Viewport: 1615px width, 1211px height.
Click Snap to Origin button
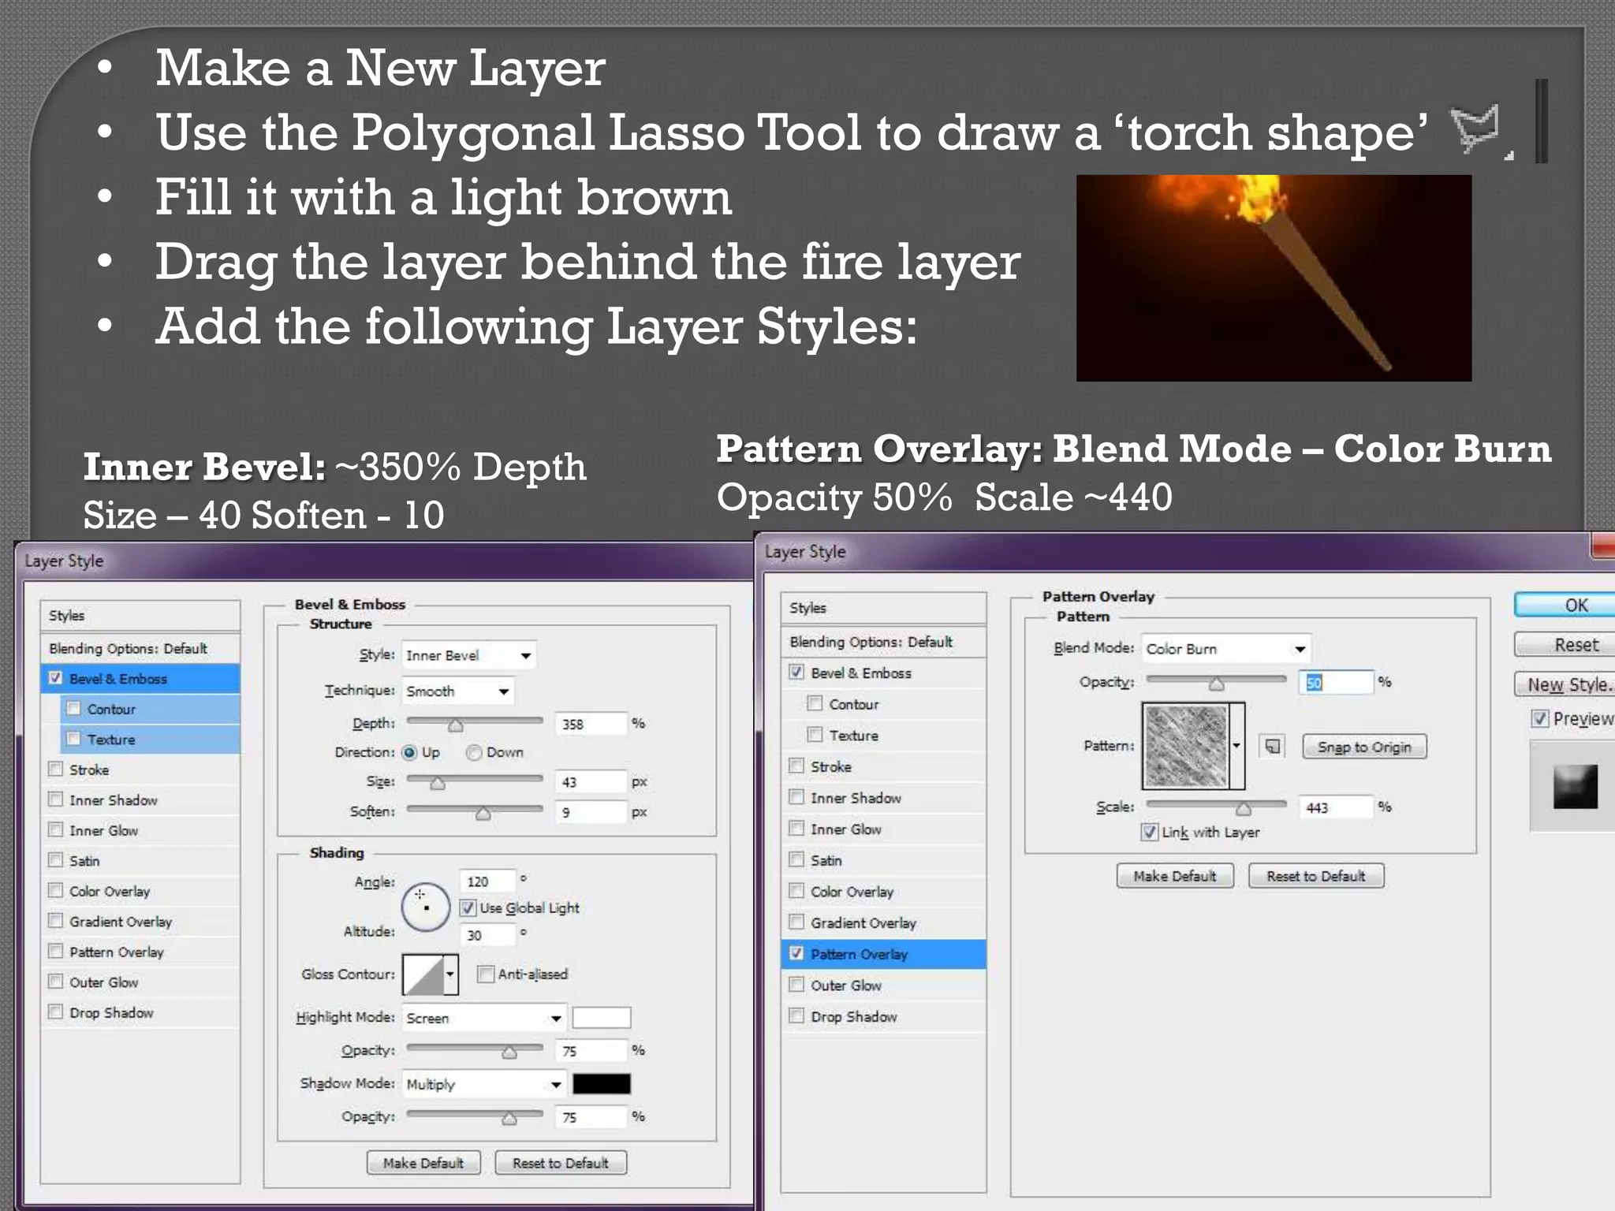(x=1364, y=747)
